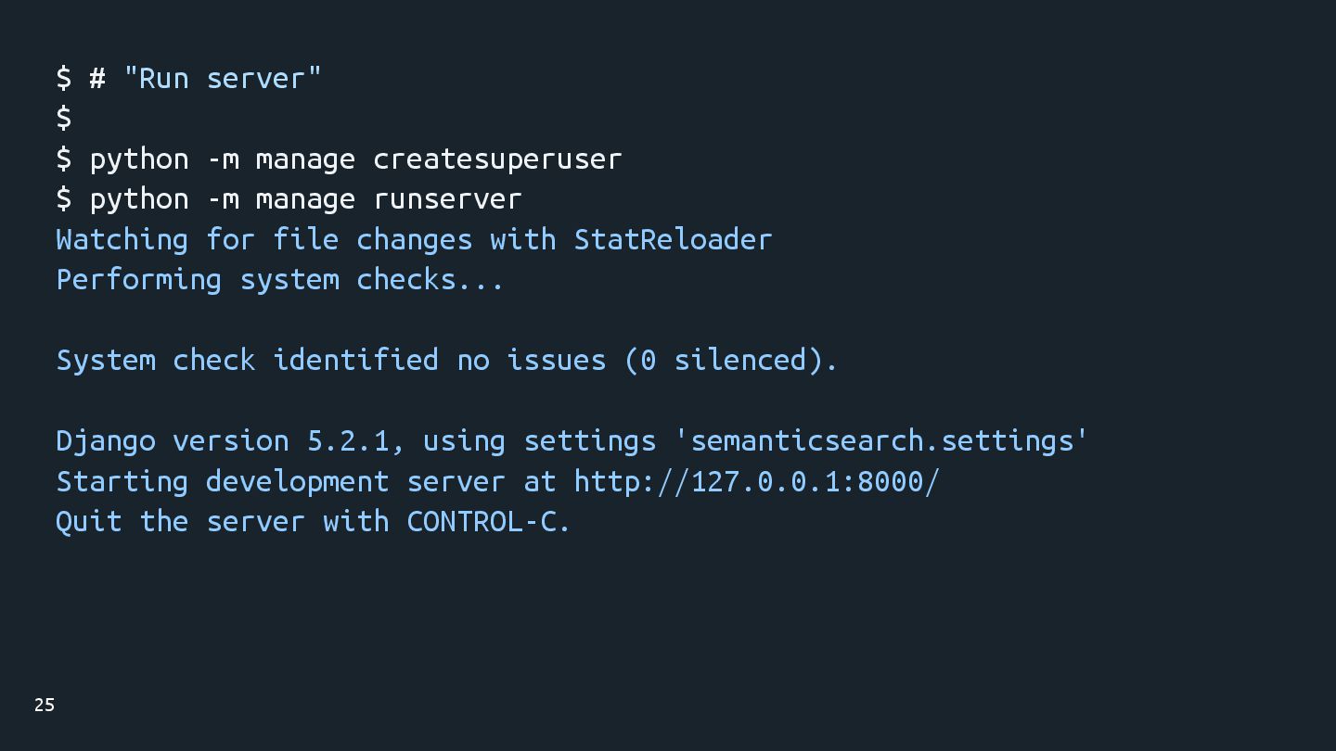Select the 'semanticsearch.settings' module name
The image size is (1336, 751).
pyautogui.click(x=883, y=440)
